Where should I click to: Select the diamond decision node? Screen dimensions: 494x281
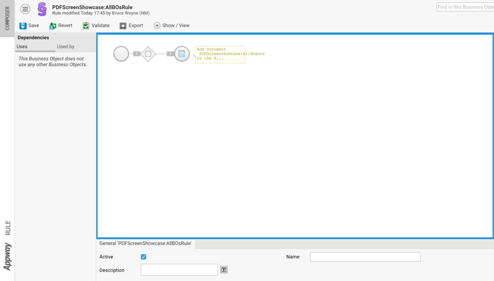(148, 54)
